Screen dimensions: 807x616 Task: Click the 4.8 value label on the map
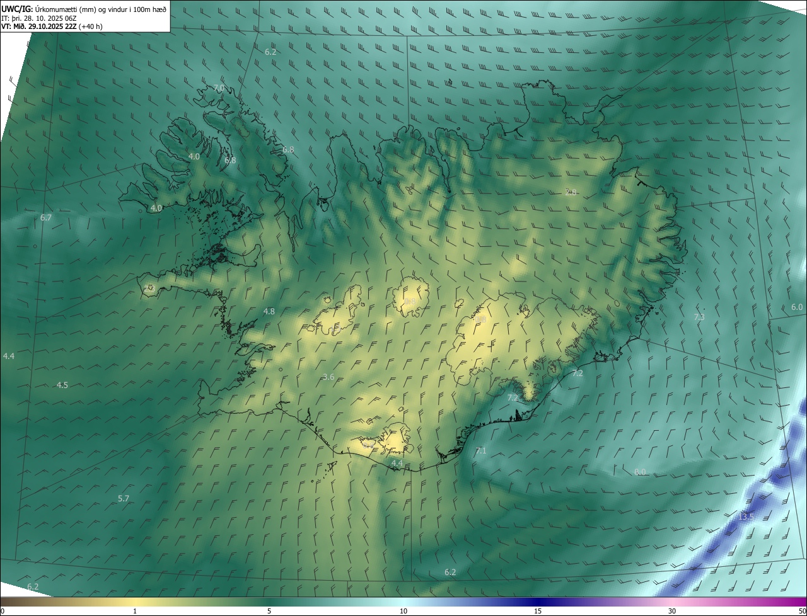(269, 311)
